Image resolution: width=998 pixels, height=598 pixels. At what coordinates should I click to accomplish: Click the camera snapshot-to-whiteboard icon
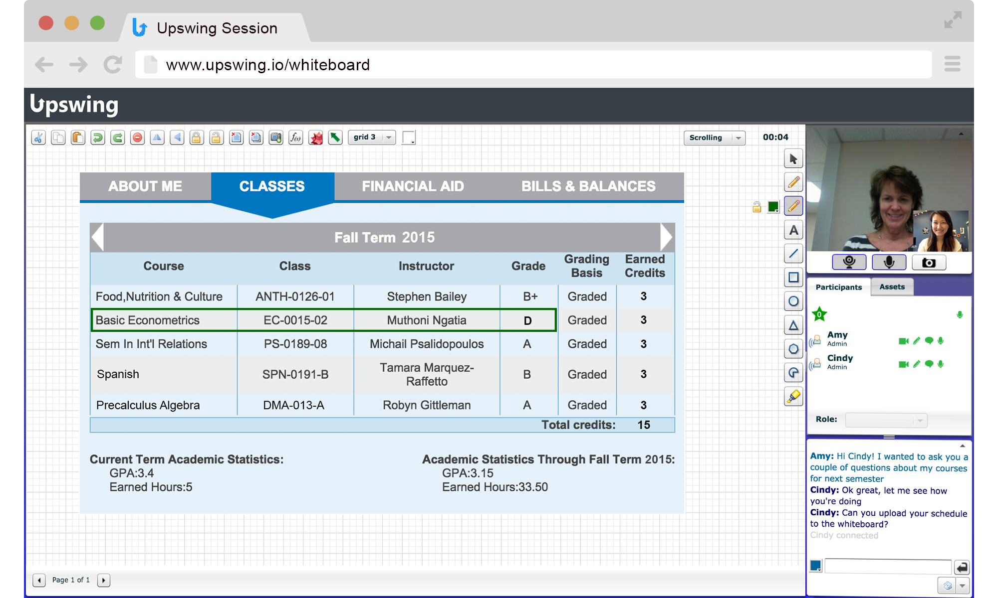(x=276, y=138)
